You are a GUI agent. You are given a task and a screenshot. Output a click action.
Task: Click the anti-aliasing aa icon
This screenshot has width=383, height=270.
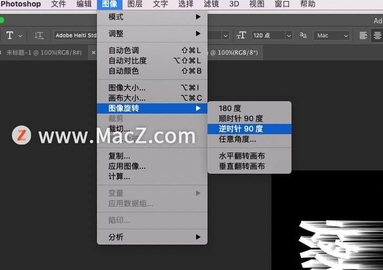tap(303, 35)
